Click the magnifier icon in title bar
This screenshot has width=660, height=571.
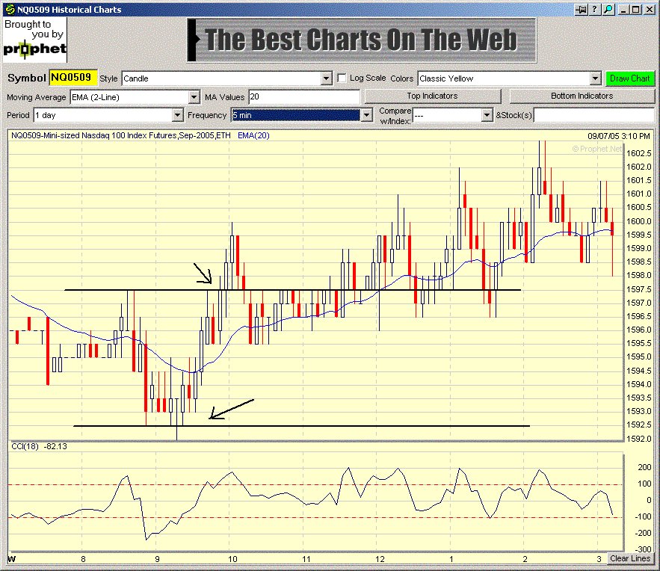tap(608, 9)
